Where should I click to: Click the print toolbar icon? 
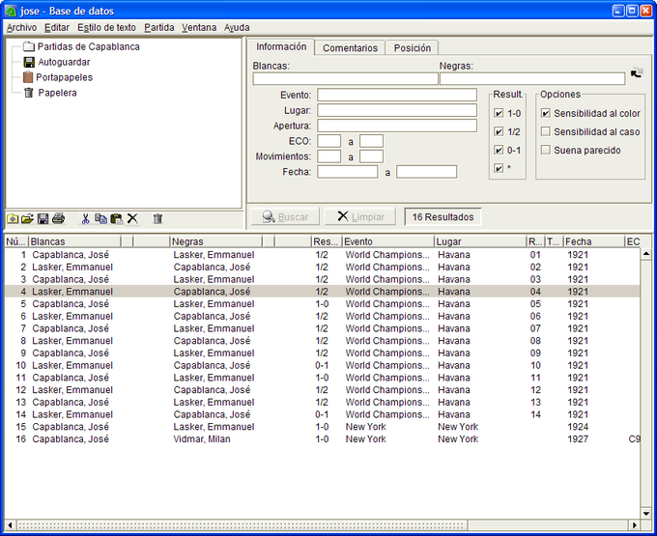pos(58,218)
